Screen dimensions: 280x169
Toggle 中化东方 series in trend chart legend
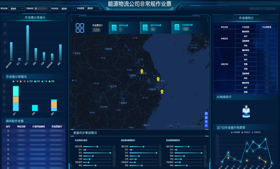point(246,132)
